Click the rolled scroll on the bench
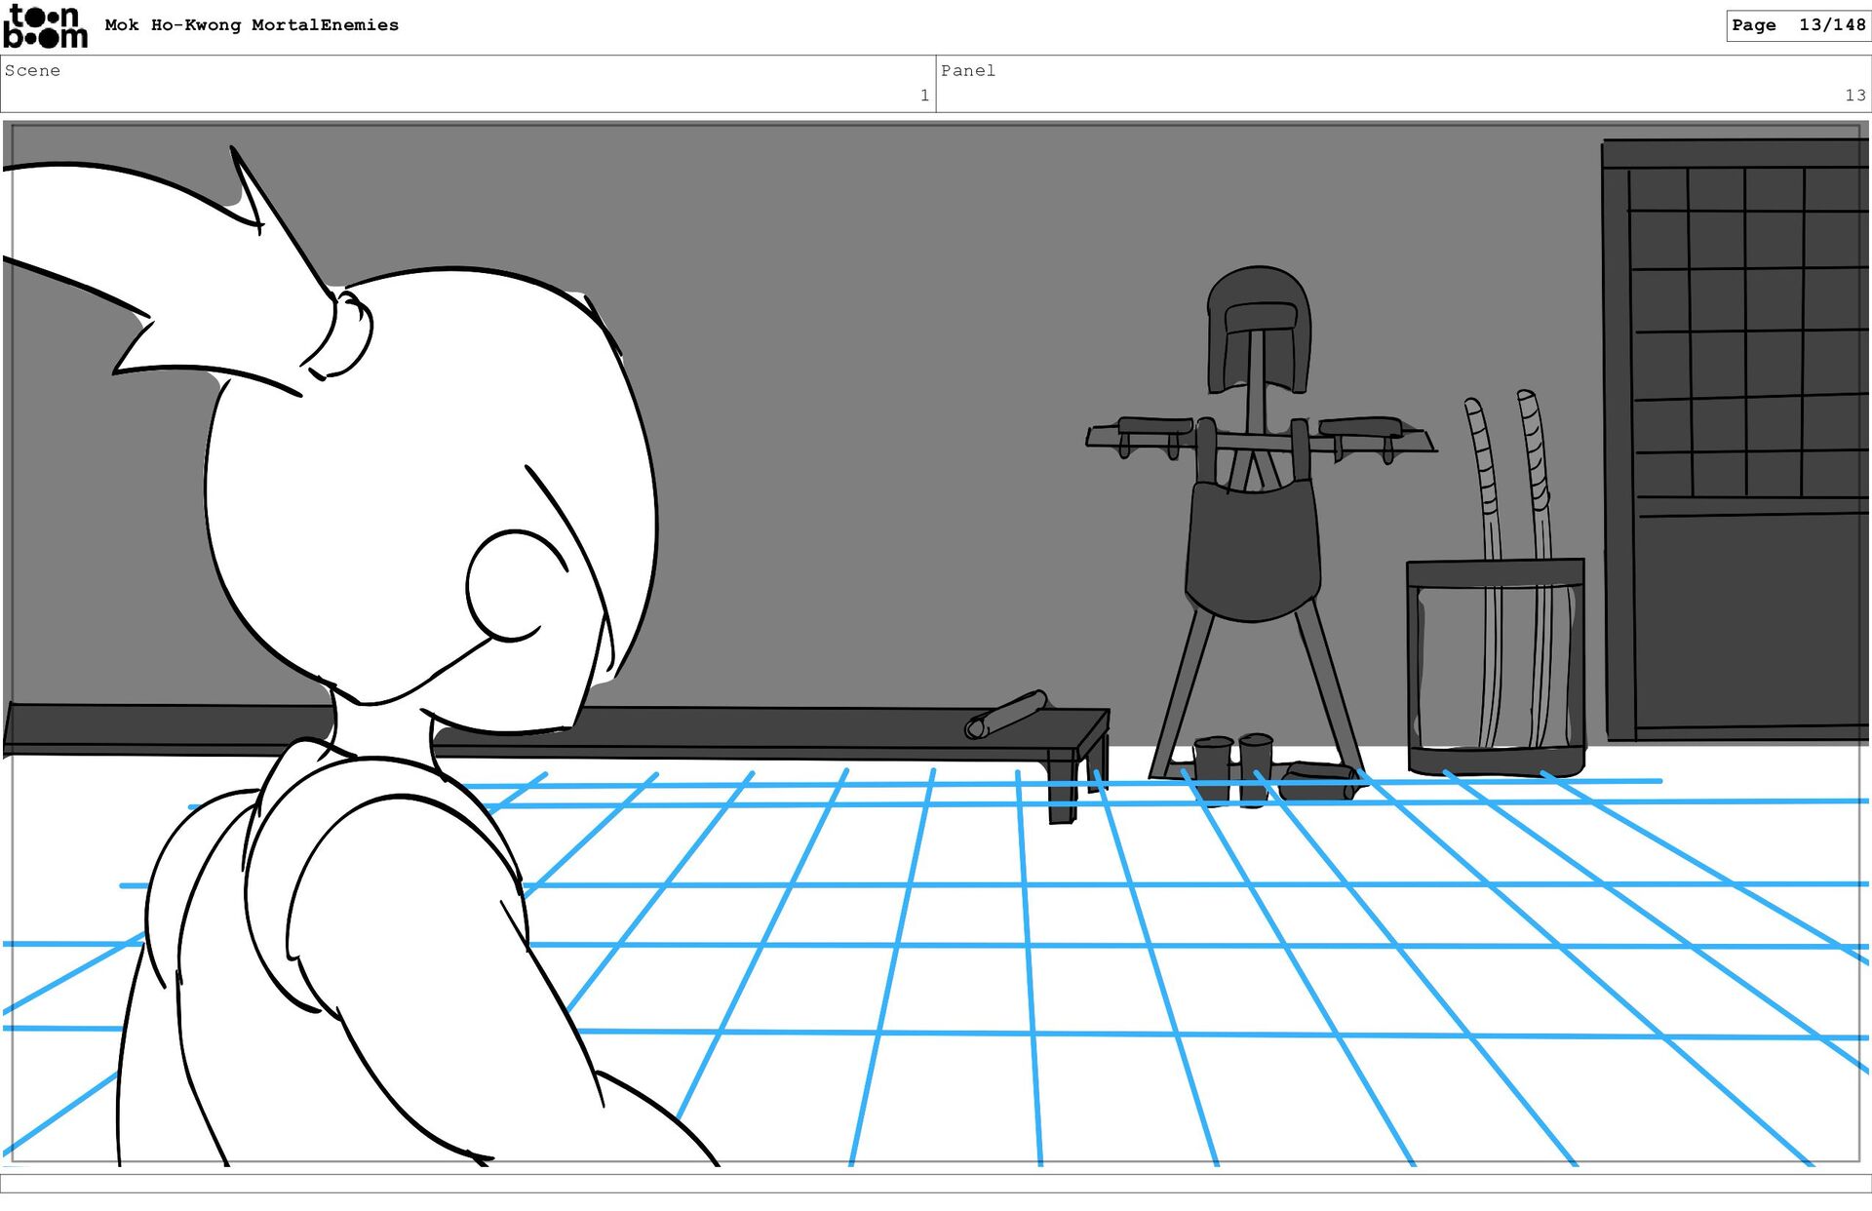 click(x=1007, y=715)
